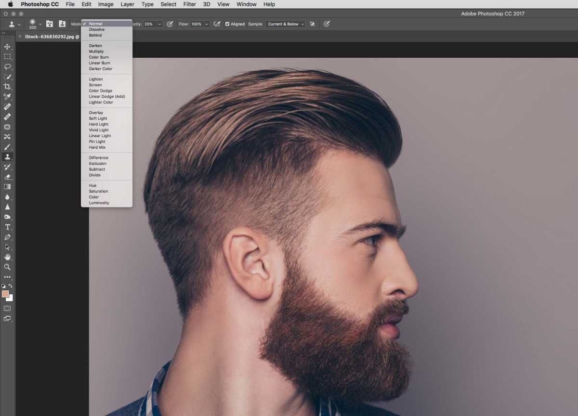The image size is (578, 416).
Task: Open the Image menu
Action: 105,4
